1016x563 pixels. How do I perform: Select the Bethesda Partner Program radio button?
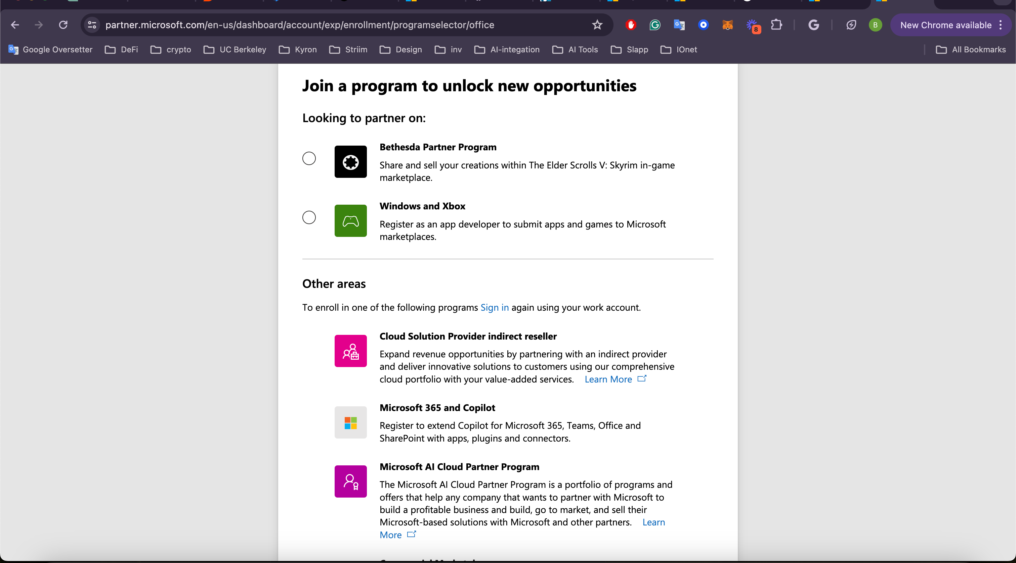pyautogui.click(x=309, y=158)
